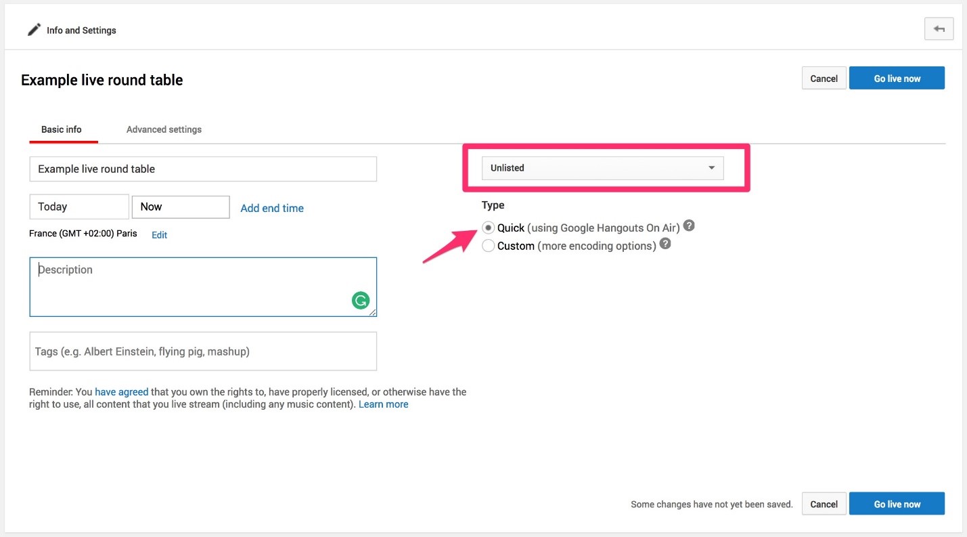The width and height of the screenshot is (967, 537).
Task: Click the back arrow icon button
Action: tap(939, 29)
